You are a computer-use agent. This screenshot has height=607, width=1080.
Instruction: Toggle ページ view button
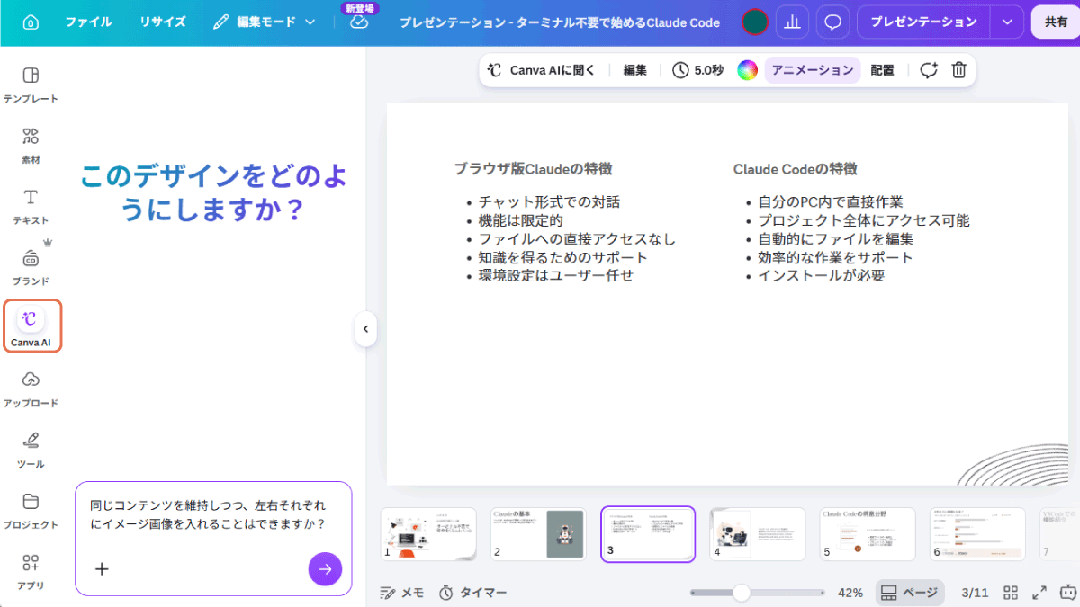tap(910, 593)
